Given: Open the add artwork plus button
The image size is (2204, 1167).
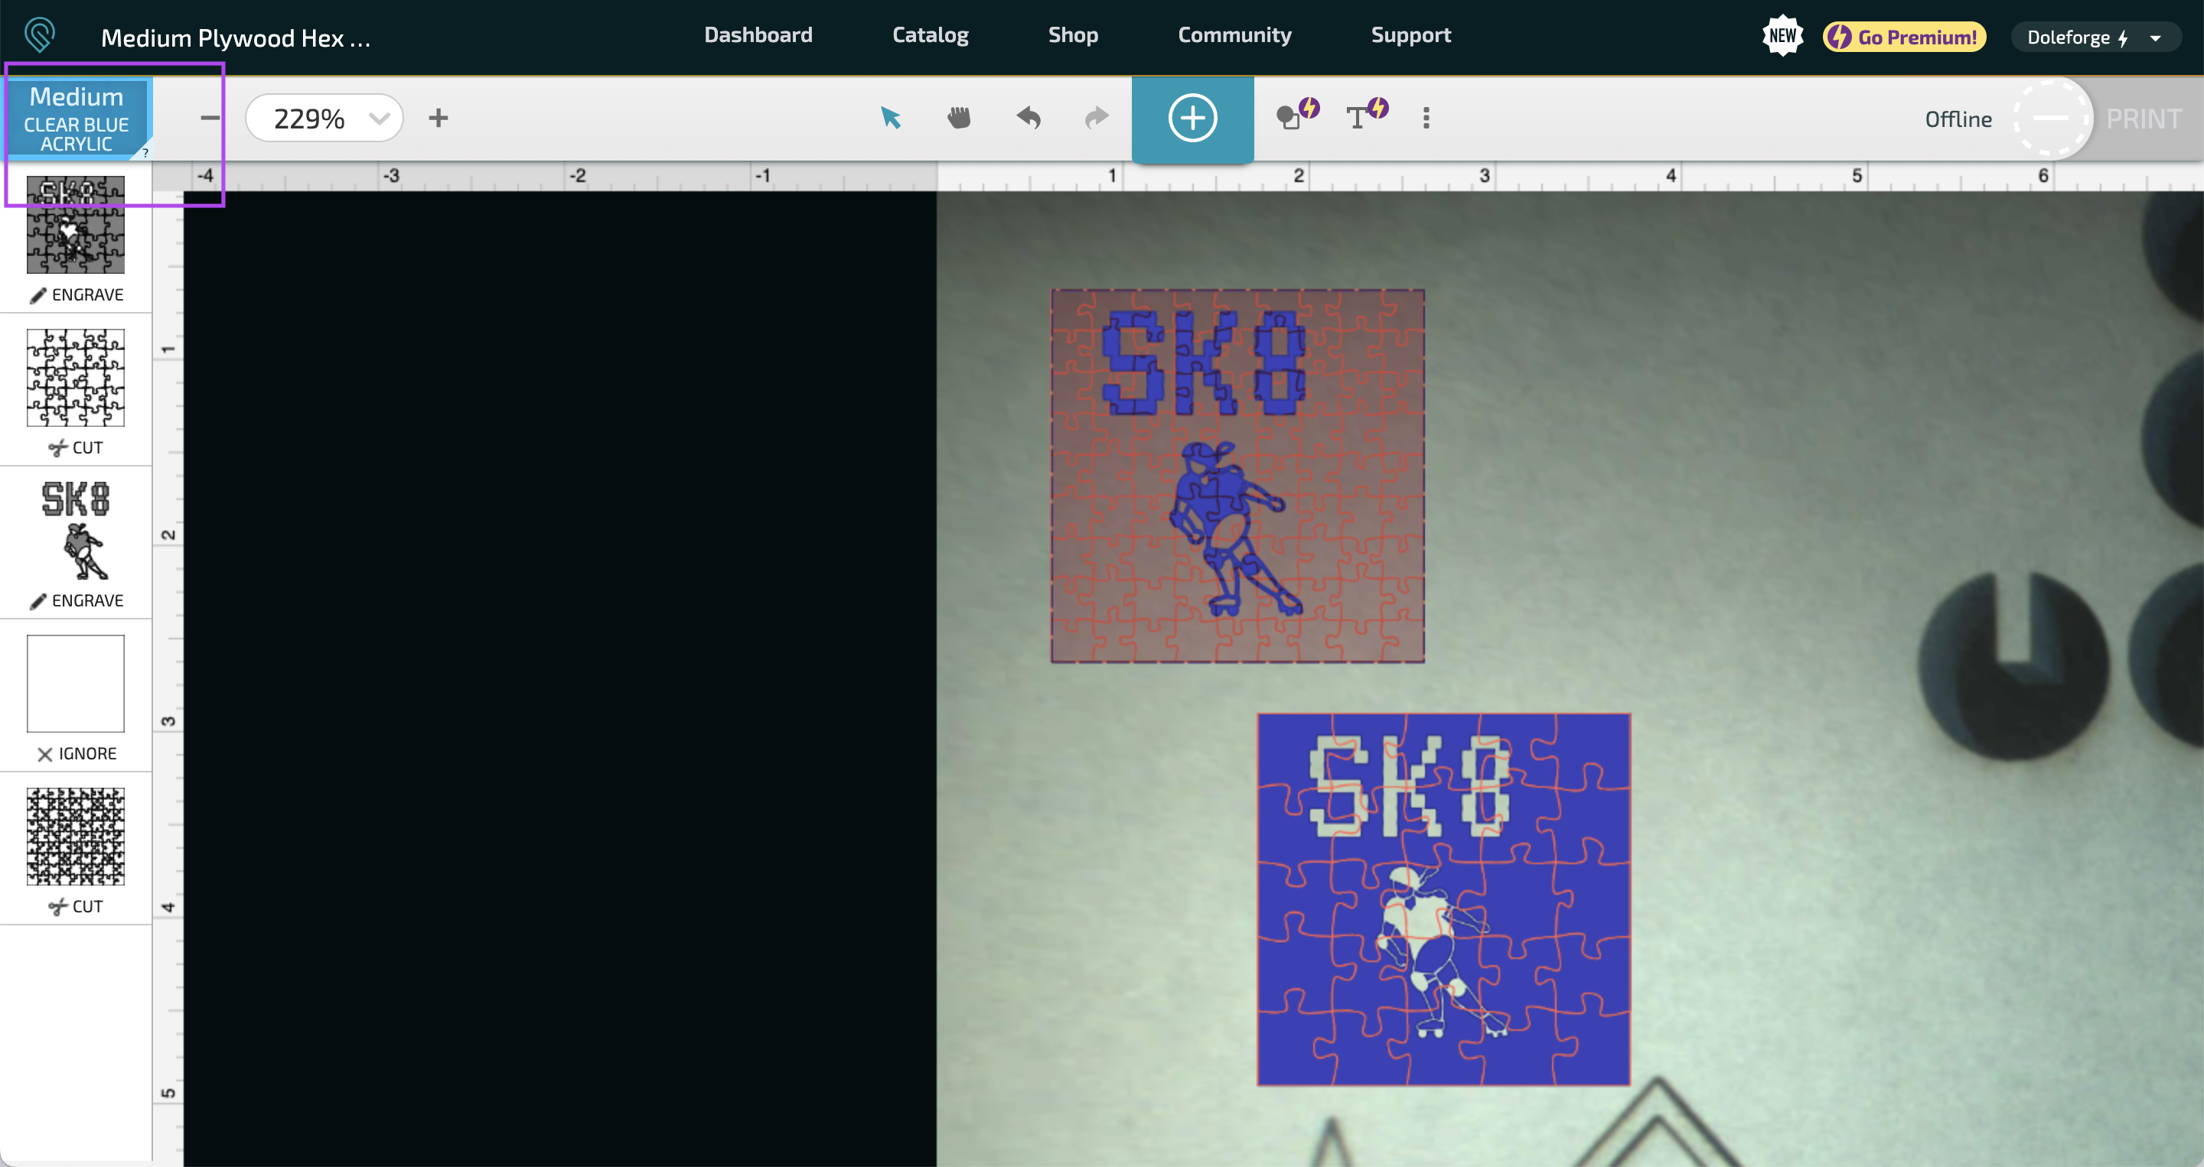Looking at the screenshot, I should click(1192, 118).
